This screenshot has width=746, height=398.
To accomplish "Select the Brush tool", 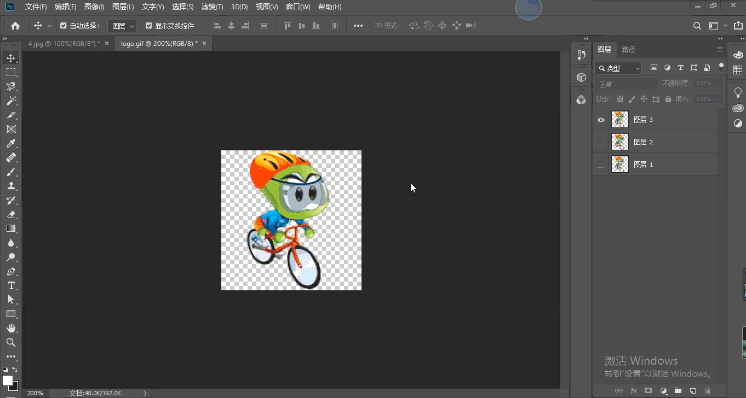I will pyautogui.click(x=11, y=172).
